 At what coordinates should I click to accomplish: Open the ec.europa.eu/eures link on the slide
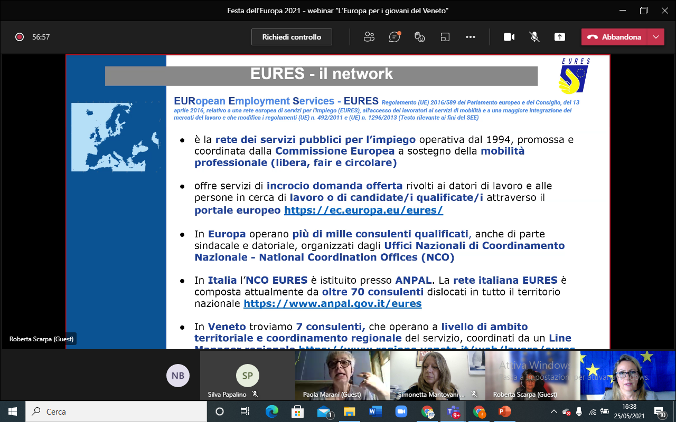point(363,210)
